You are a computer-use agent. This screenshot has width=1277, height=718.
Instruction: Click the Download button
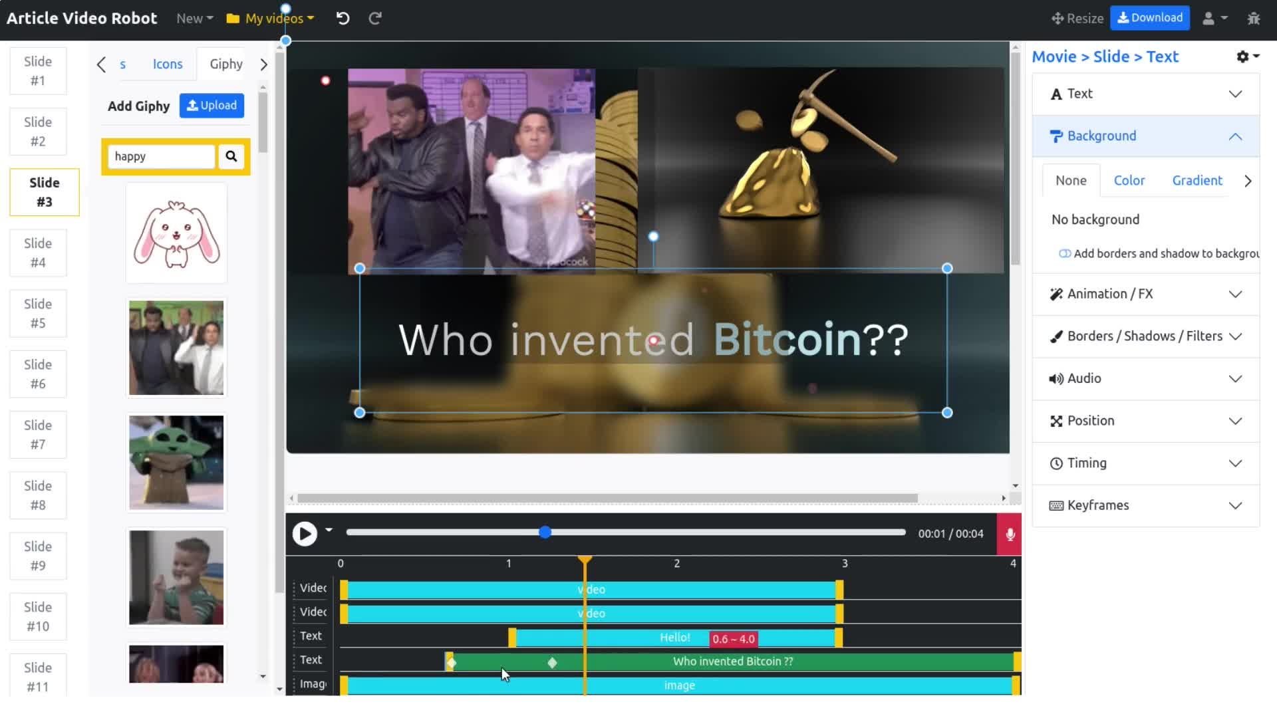(x=1150, y=17)
